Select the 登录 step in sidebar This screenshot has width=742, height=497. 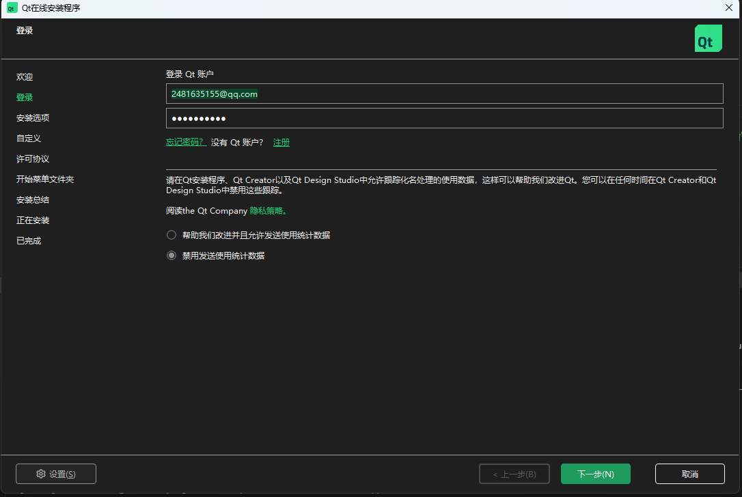[x=25, y=98]
